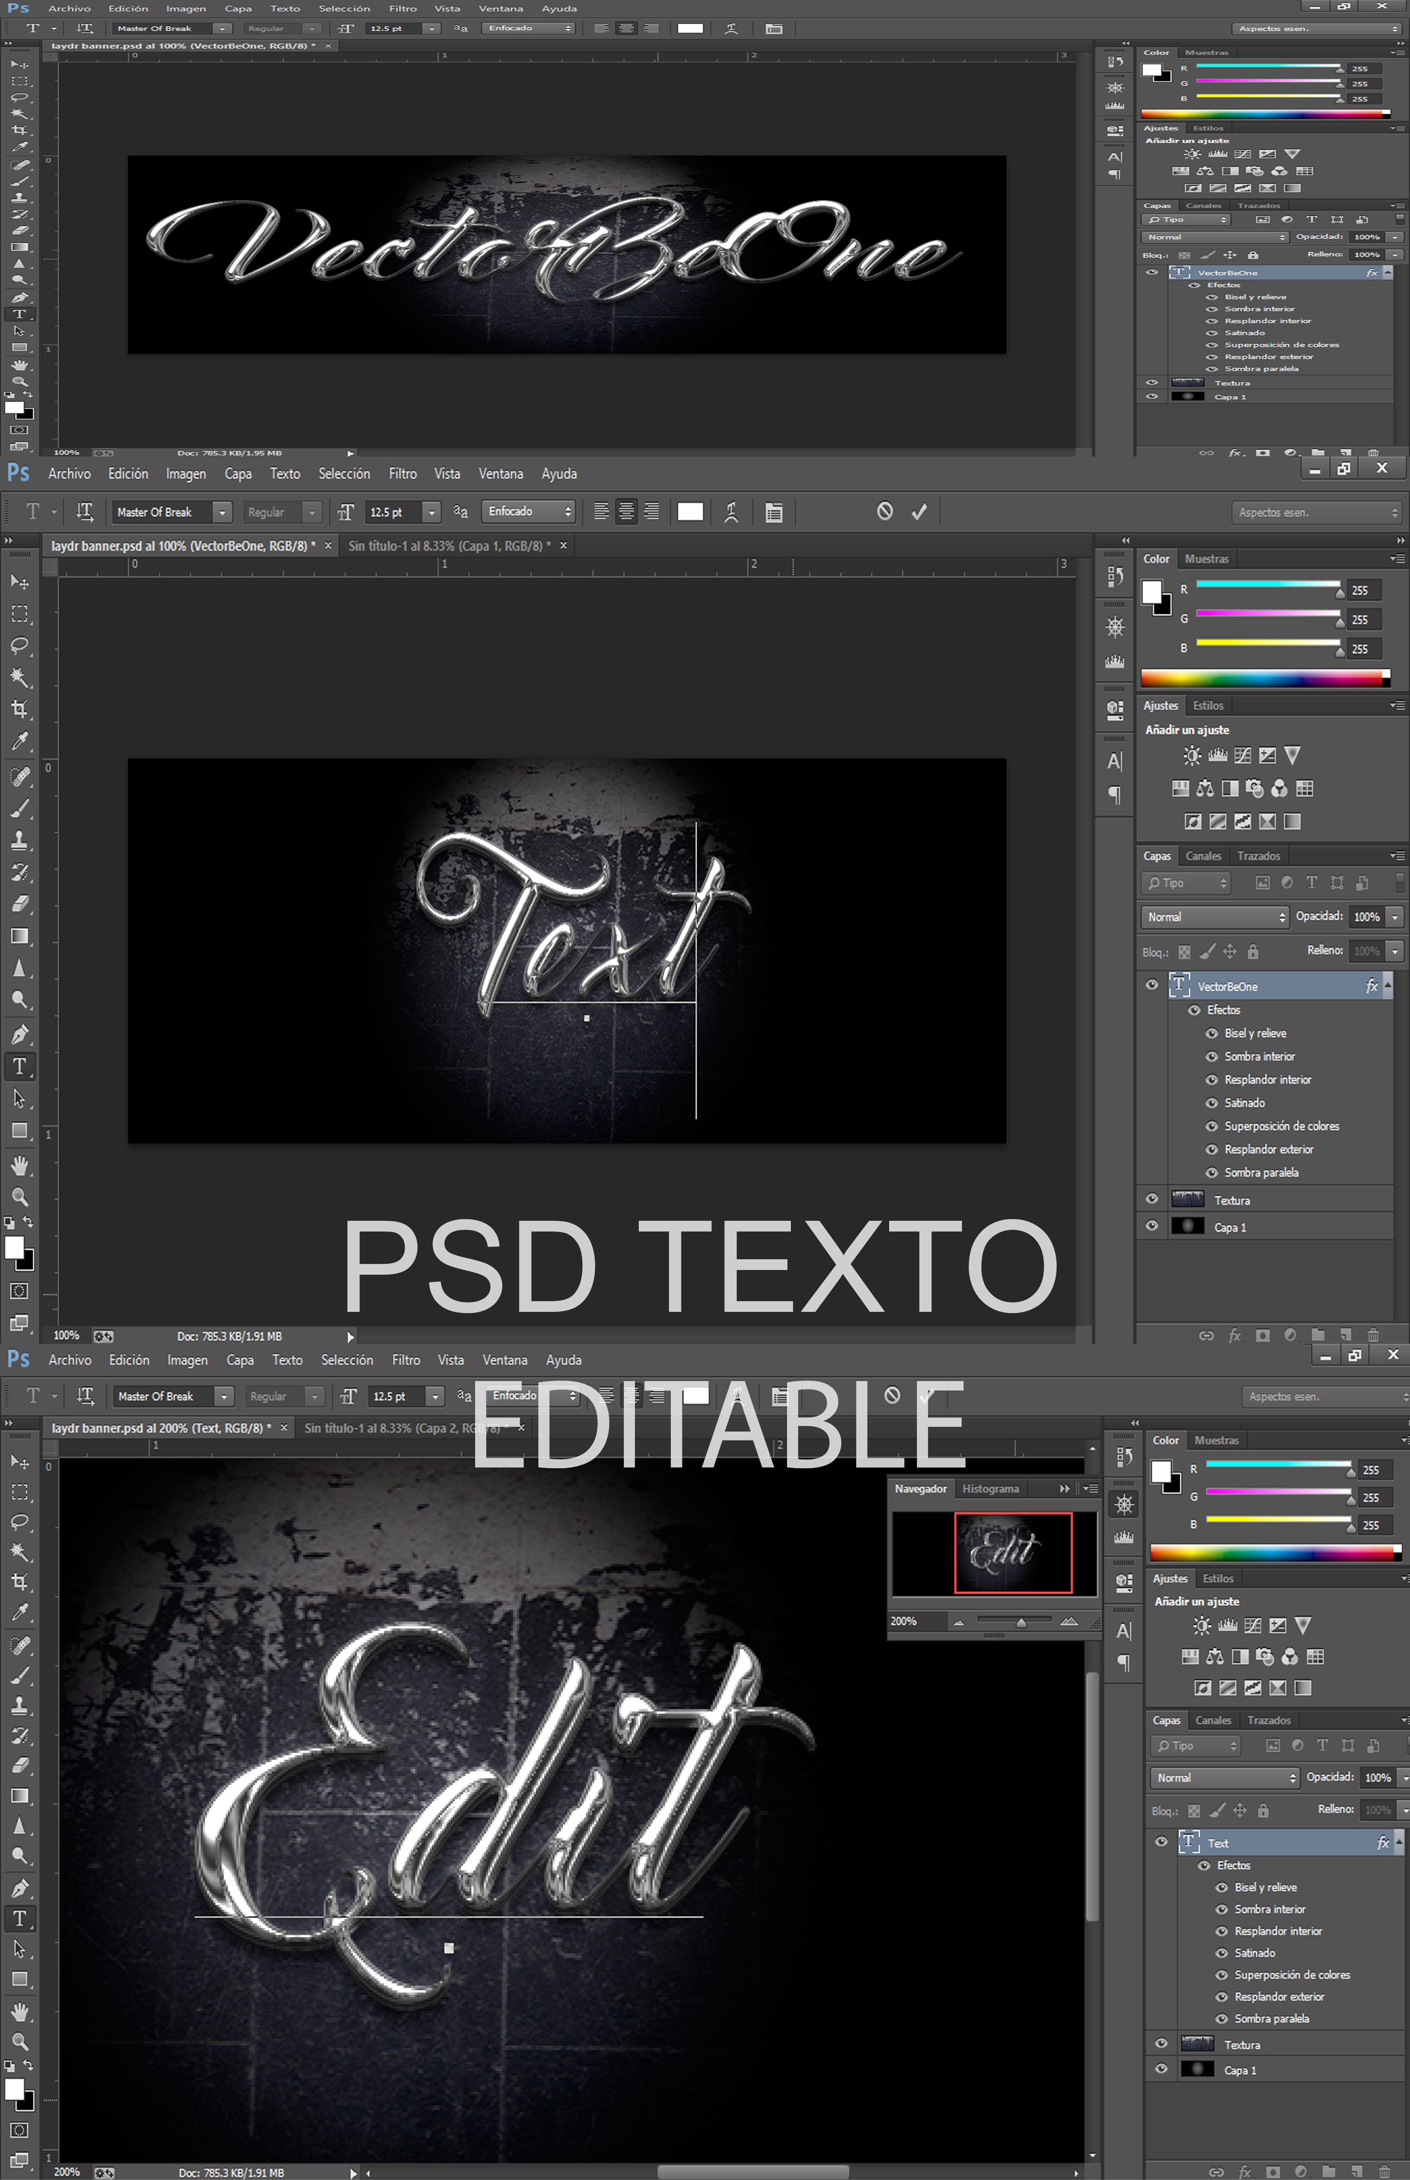
Task: Collapse VectorBeOne layer effects arrow in Text-artwork window
Action: [1388, 986]
